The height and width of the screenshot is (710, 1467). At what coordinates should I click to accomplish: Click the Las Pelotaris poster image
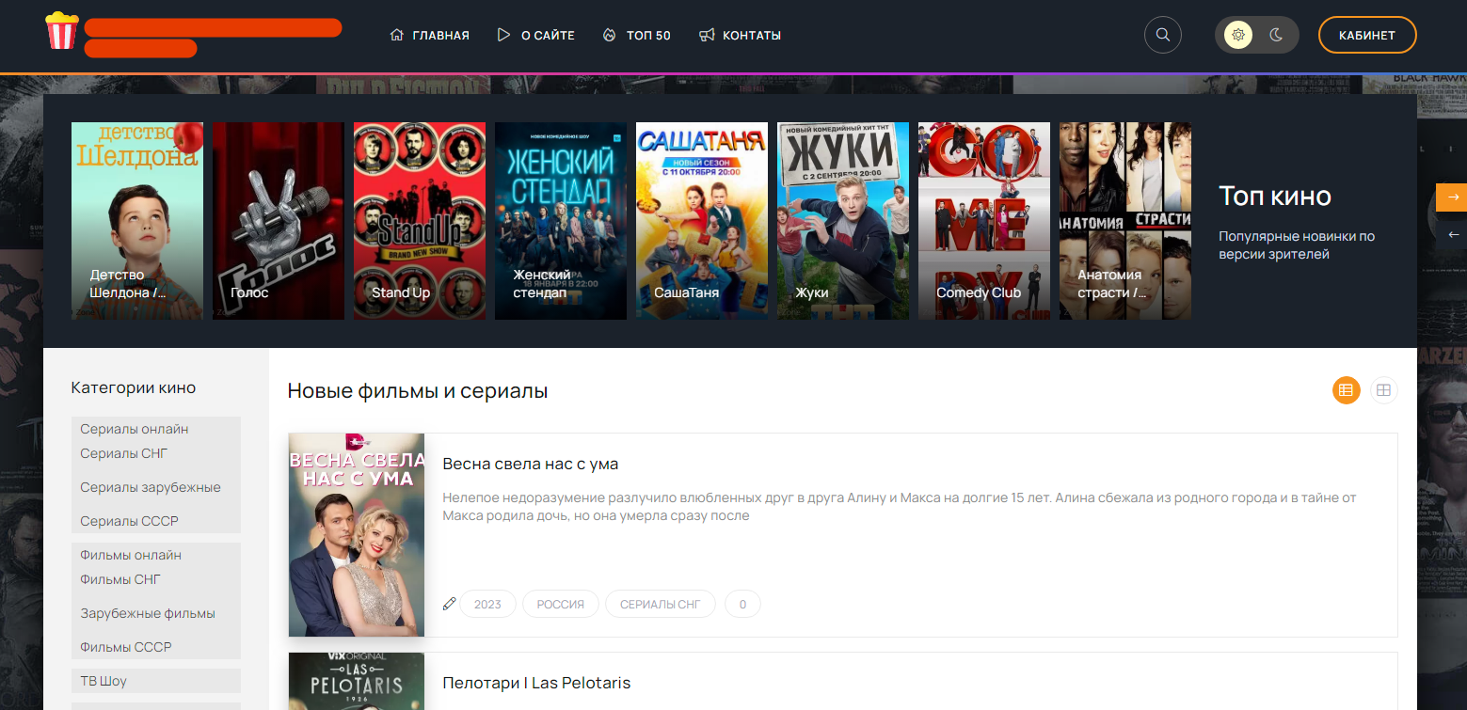pyautogui.click(x=357, y=682)
